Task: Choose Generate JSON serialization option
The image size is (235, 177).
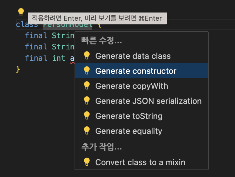Action: click(142, 101)
